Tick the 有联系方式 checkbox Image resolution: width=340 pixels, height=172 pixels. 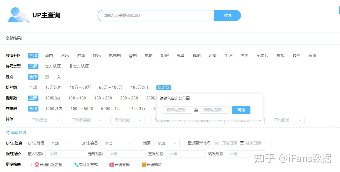click(69, 165)
